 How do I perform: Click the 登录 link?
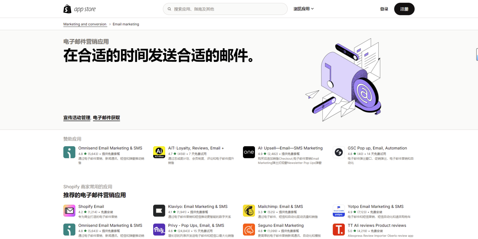click(x=384, y=9)
